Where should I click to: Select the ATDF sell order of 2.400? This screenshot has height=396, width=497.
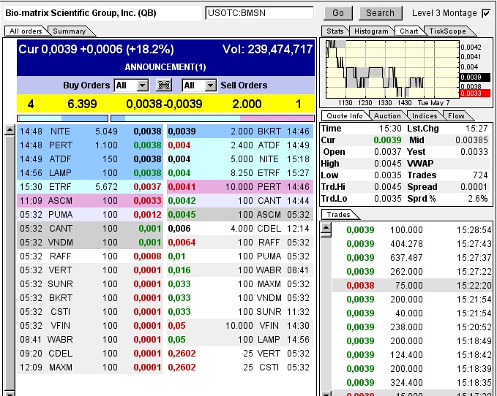pyautogui.click(x=240, y=145)
